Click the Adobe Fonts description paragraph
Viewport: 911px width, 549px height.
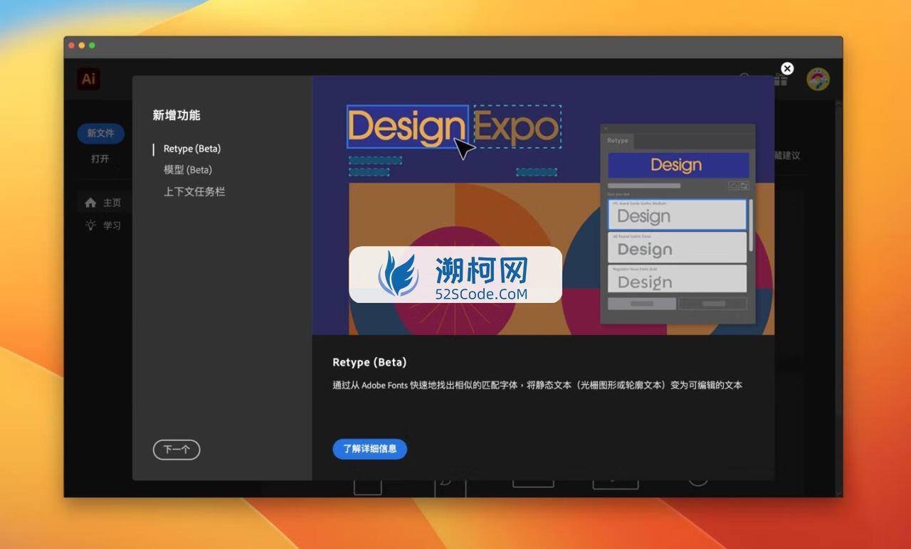537,385
